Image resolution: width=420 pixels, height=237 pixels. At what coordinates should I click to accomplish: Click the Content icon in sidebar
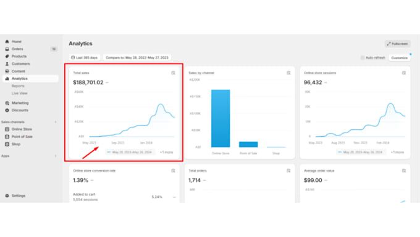pyautogui.click(x=7, y=71)
